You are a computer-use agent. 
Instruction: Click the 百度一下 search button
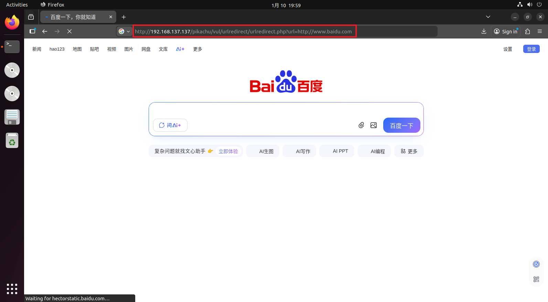click(x=402, y=125)
